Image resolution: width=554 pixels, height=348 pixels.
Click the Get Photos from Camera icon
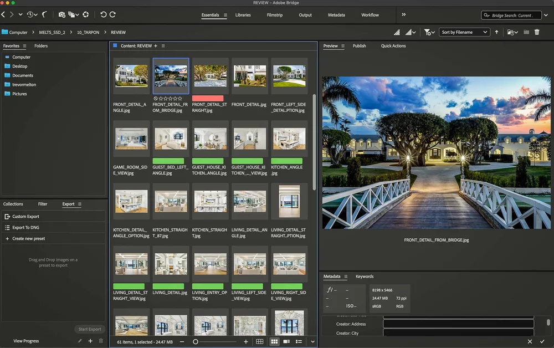pos(61,14)
